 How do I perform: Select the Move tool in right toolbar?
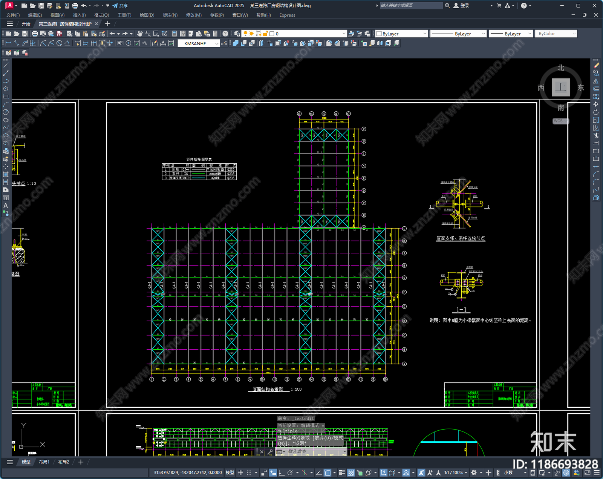596,104
